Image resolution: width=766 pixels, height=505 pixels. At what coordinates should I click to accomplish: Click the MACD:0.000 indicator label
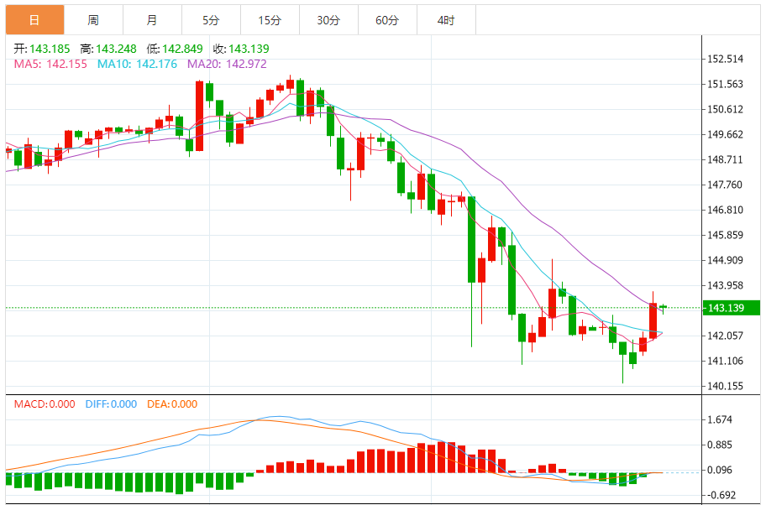tap(45, 404)
